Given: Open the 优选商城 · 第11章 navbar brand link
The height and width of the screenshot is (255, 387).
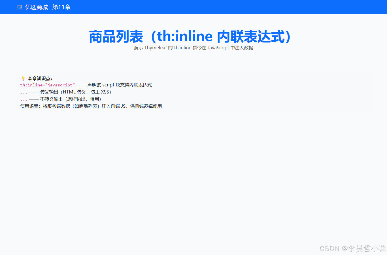Looking at the screenshot, I should (x=44, y=7).
